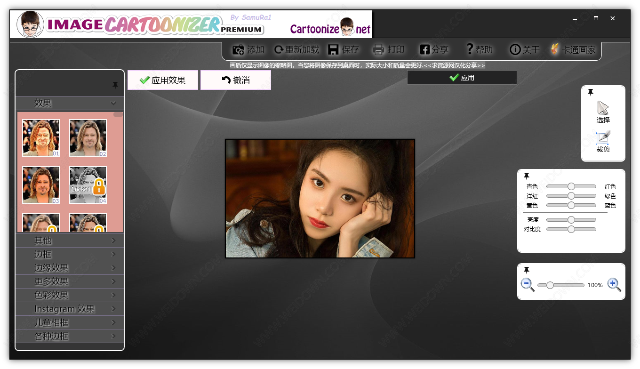Expand the 边框 section
This screenshot has height=369, width=640.
(x=70, y=254)
